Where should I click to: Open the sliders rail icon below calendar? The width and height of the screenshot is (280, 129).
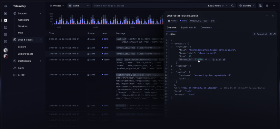(x=5, y=41)
